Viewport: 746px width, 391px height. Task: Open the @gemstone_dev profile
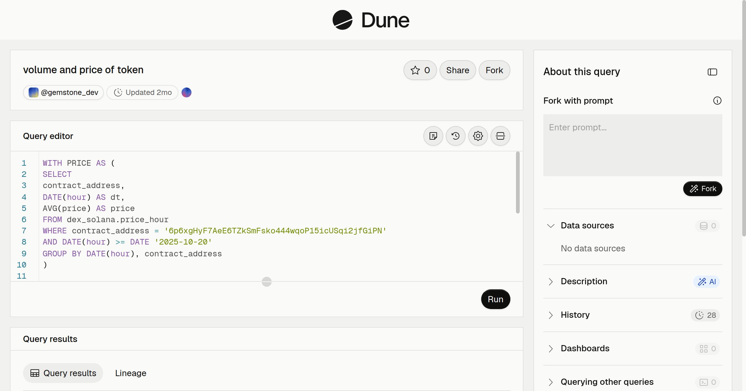[x=63, y=92]
